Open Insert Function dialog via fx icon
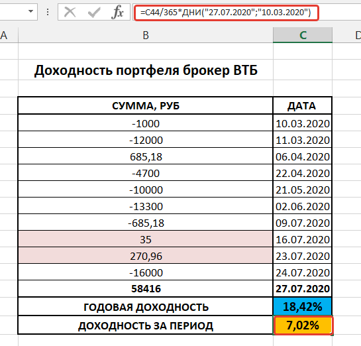 (117, 12)
